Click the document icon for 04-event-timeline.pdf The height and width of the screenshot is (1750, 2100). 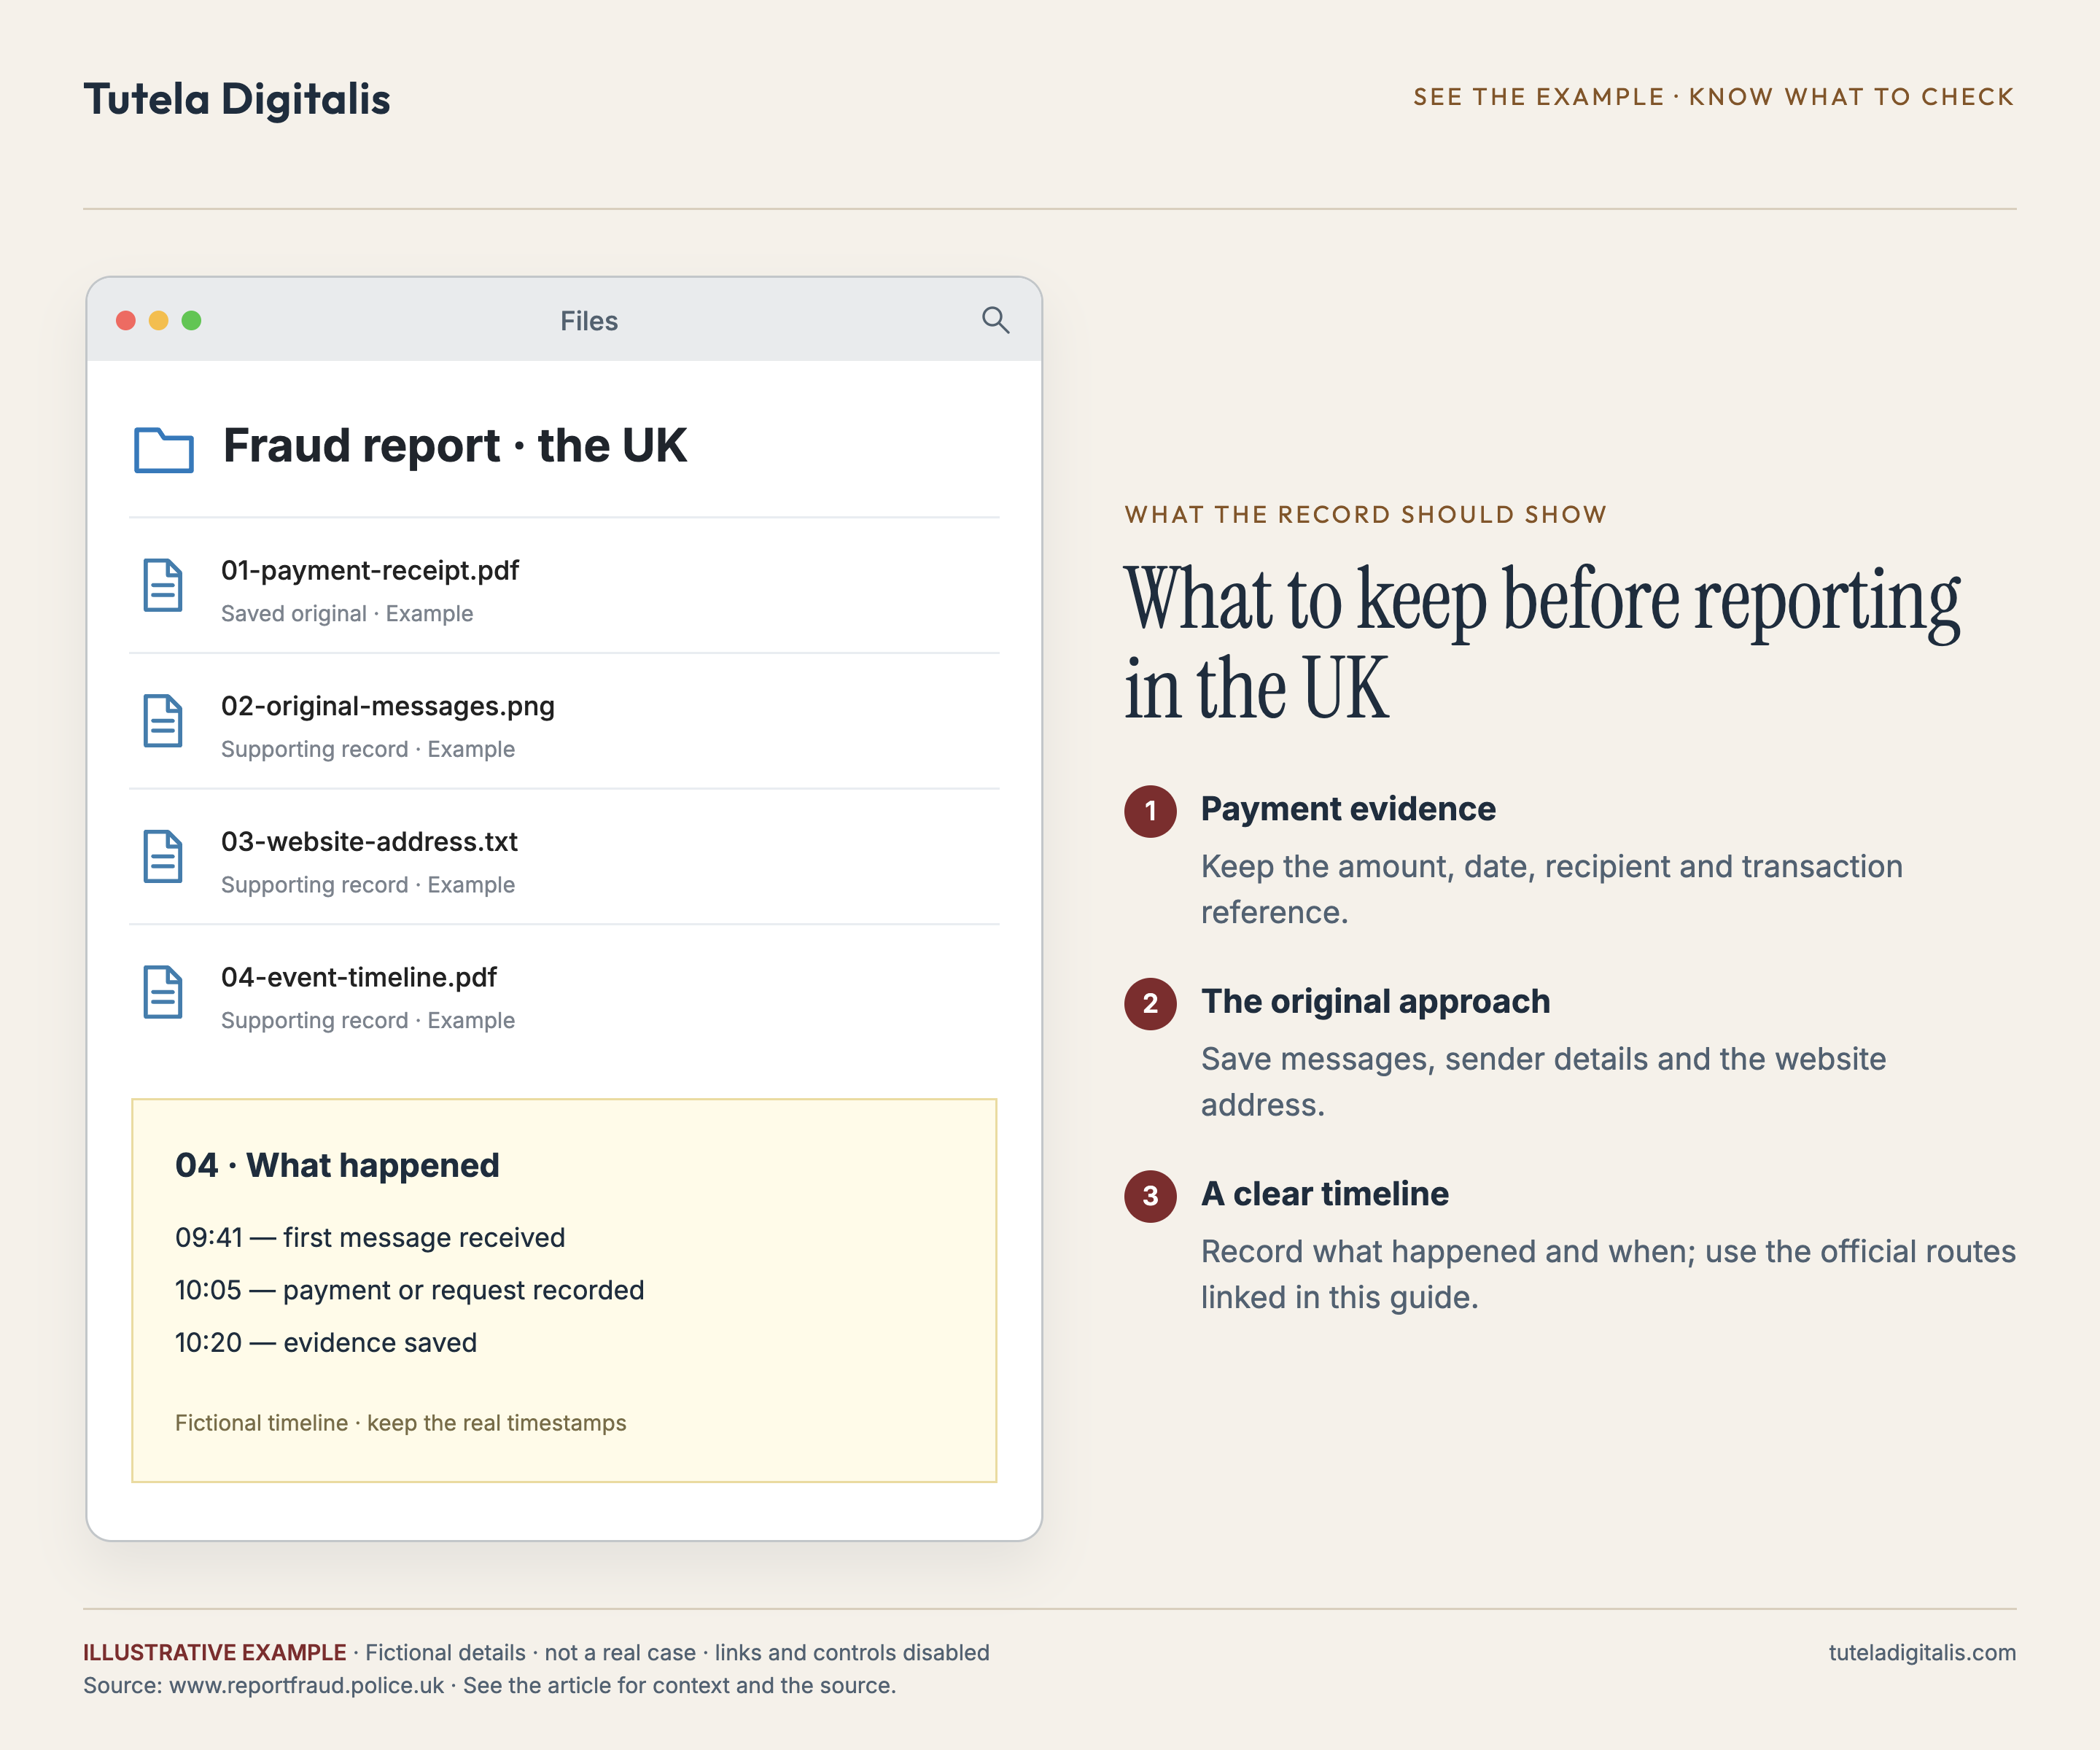coord(163,992)
